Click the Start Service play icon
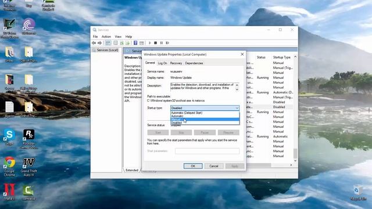Image resolution: width=372 pixels, height=209 pixels. [150, 43]
